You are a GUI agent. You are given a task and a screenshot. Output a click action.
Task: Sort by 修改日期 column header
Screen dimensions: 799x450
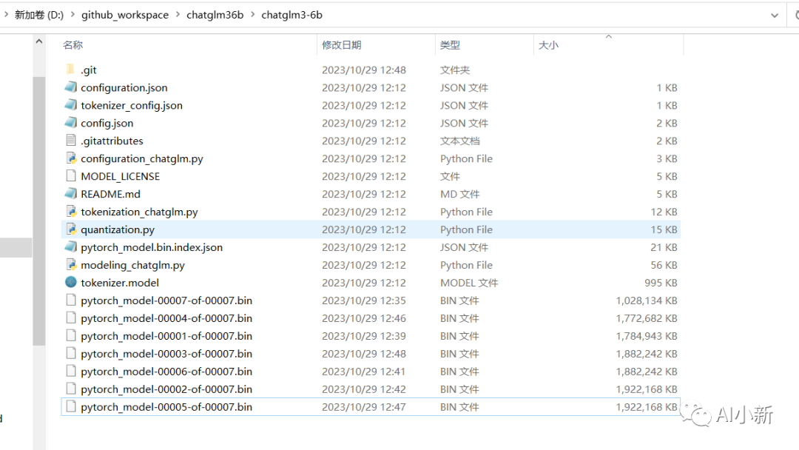tap(341, 45)
